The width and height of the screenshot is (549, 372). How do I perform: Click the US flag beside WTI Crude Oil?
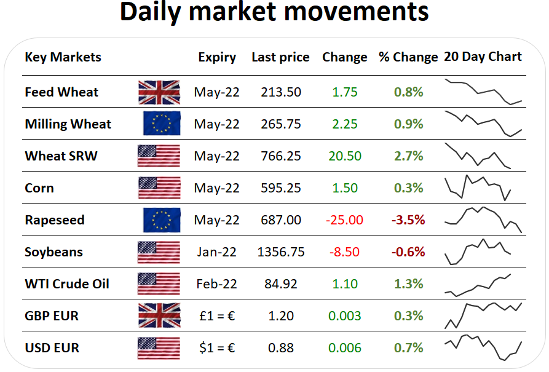tap(159, 283)
